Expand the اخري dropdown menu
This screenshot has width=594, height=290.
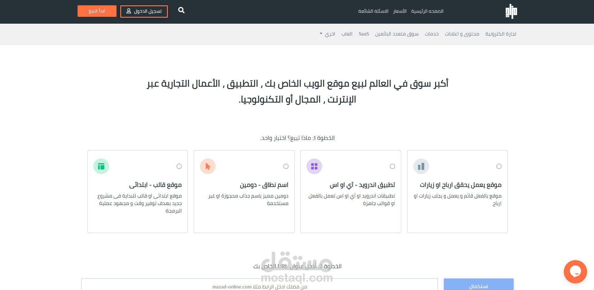pos(327,34)
